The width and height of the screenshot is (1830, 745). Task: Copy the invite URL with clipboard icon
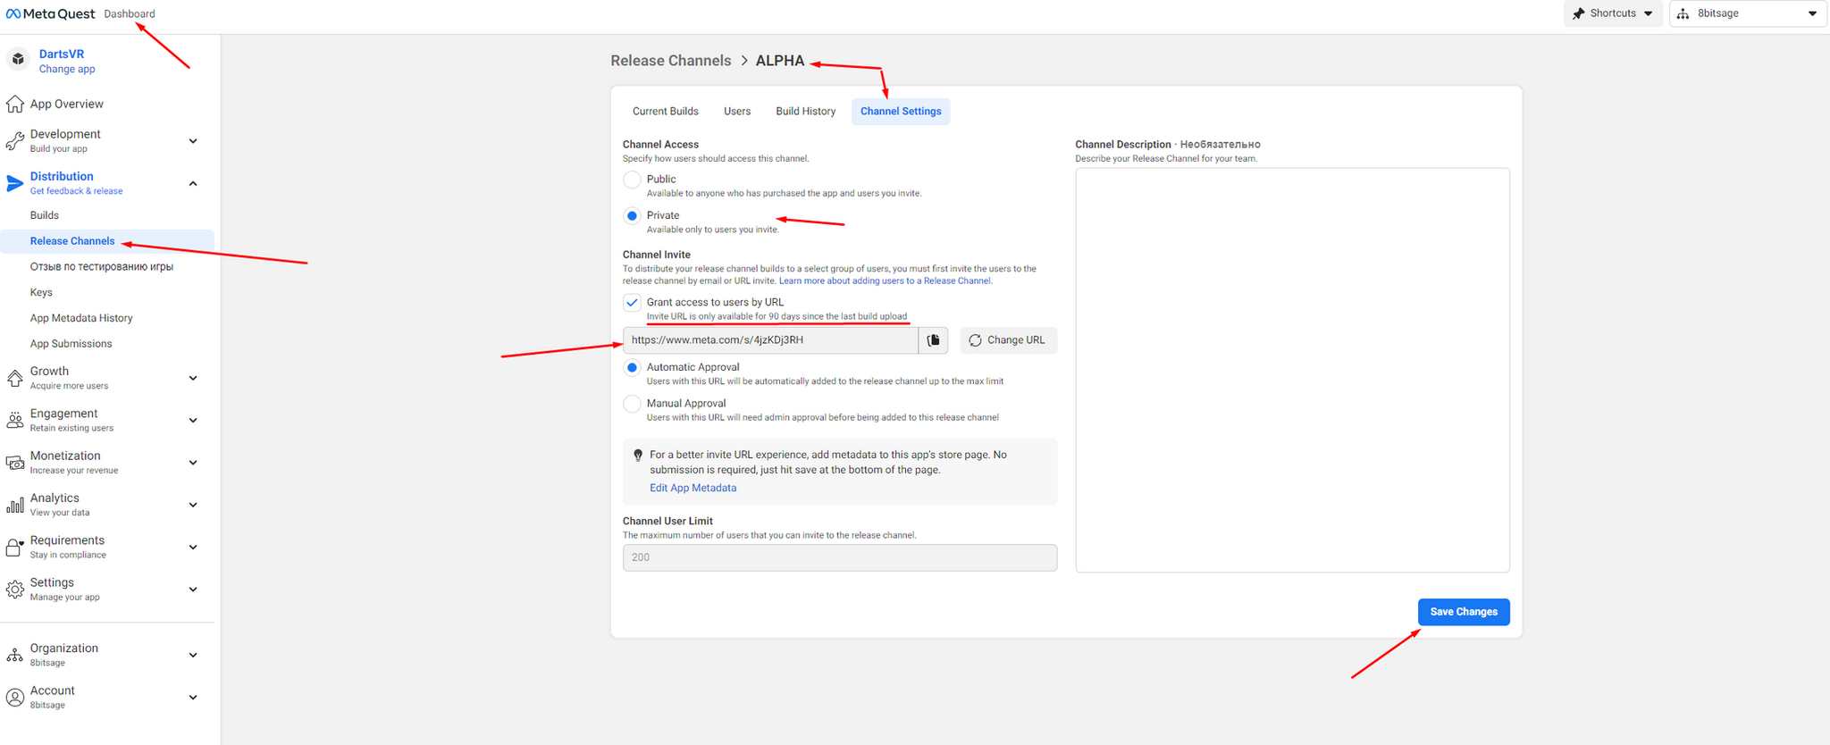coord(933,340)
